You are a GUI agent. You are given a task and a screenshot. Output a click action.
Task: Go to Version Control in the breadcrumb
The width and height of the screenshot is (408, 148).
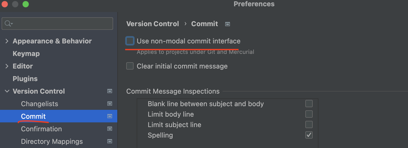click(x=153, y=24)
